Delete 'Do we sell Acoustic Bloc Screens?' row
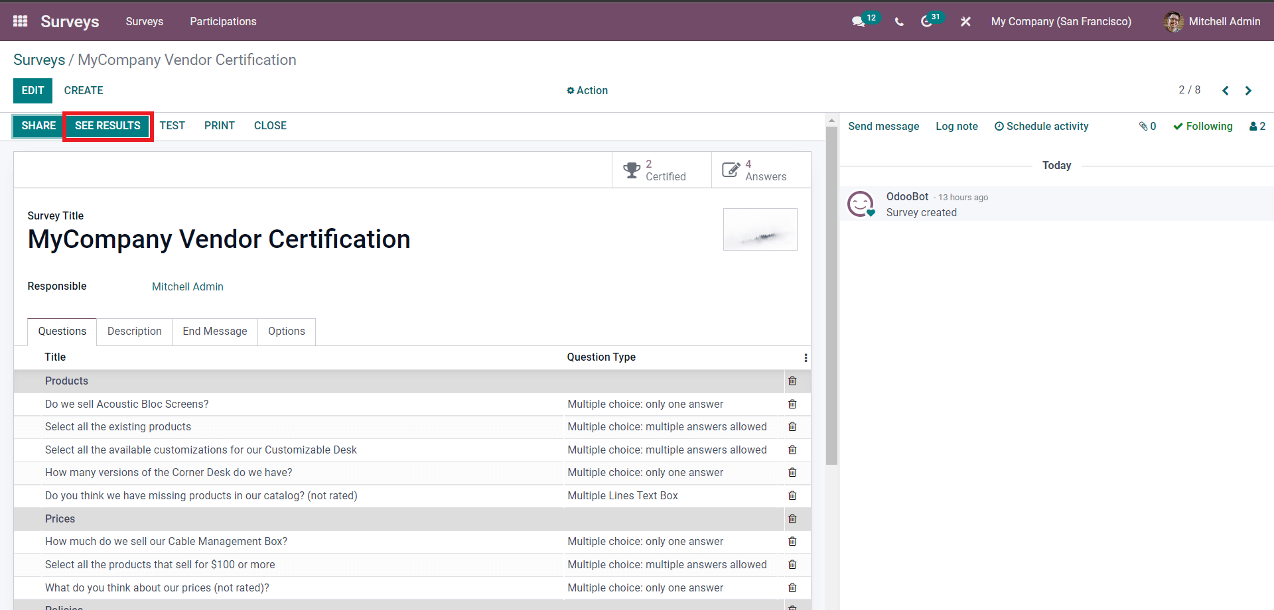This screenshot has width=1274, height=610. coord(792,404)
